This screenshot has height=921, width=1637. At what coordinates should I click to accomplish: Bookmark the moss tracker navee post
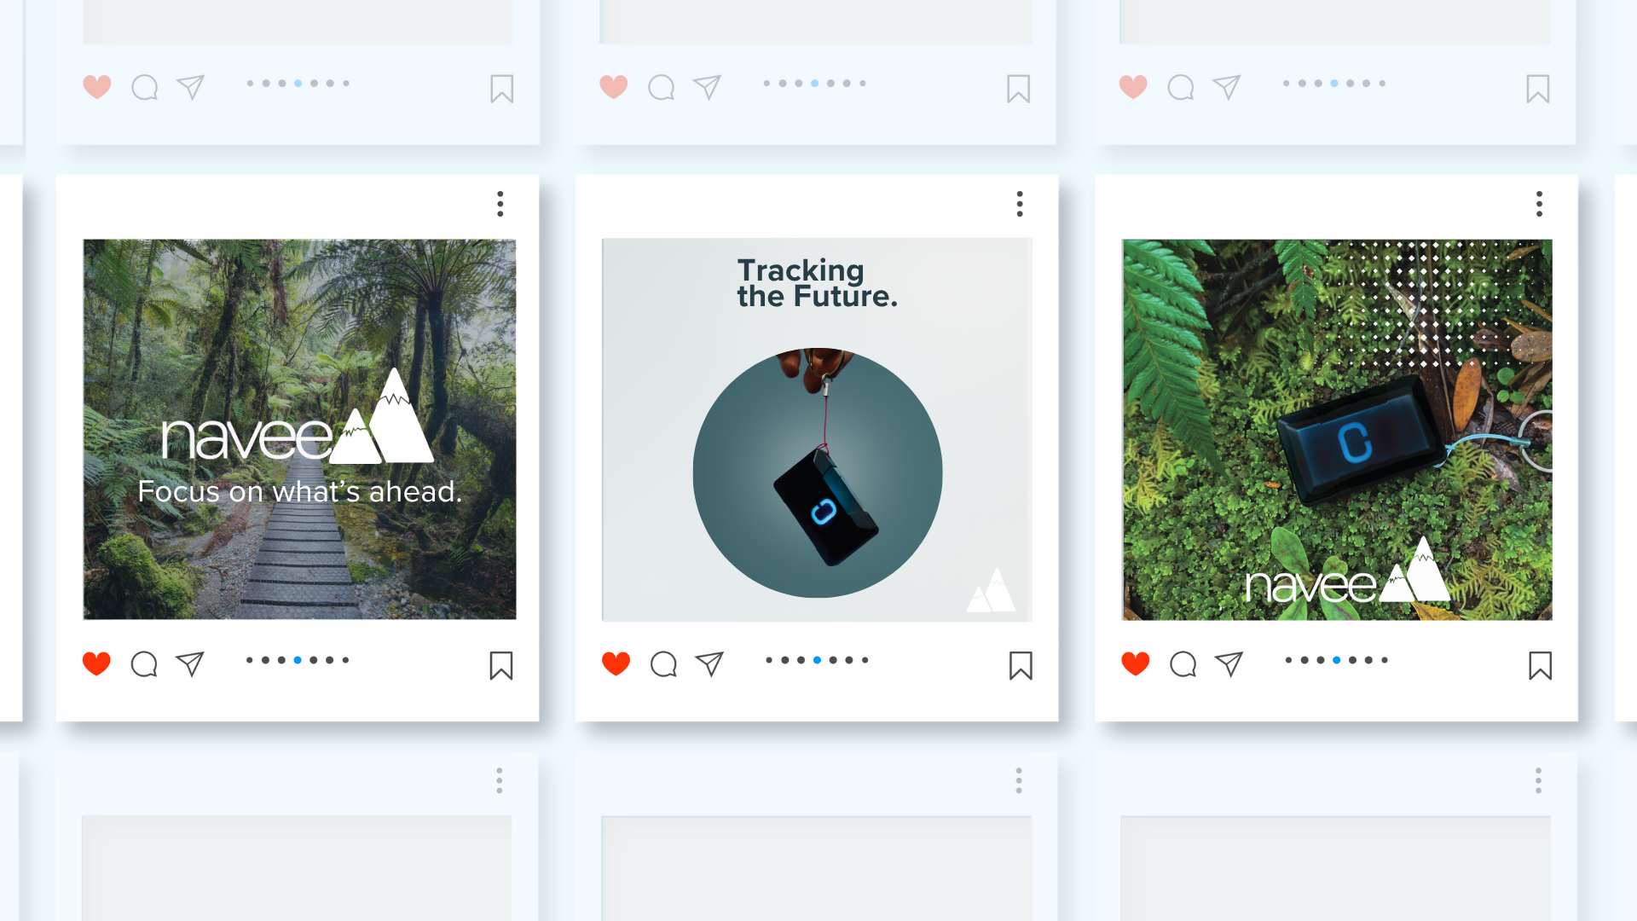pyautogui.click(x=1541, y=665)
